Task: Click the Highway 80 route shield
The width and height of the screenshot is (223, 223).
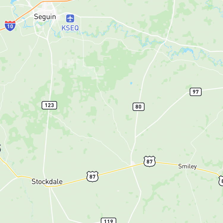Action: pos(139,107)
